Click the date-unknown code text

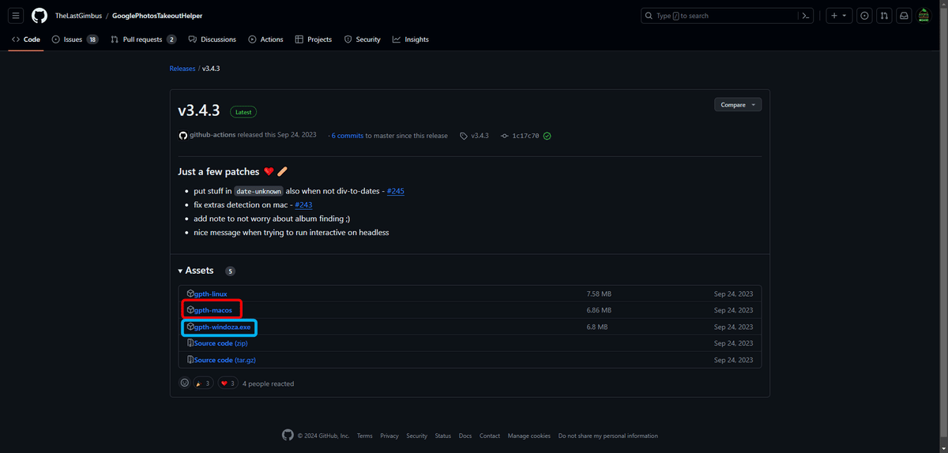tap(258, 191)
